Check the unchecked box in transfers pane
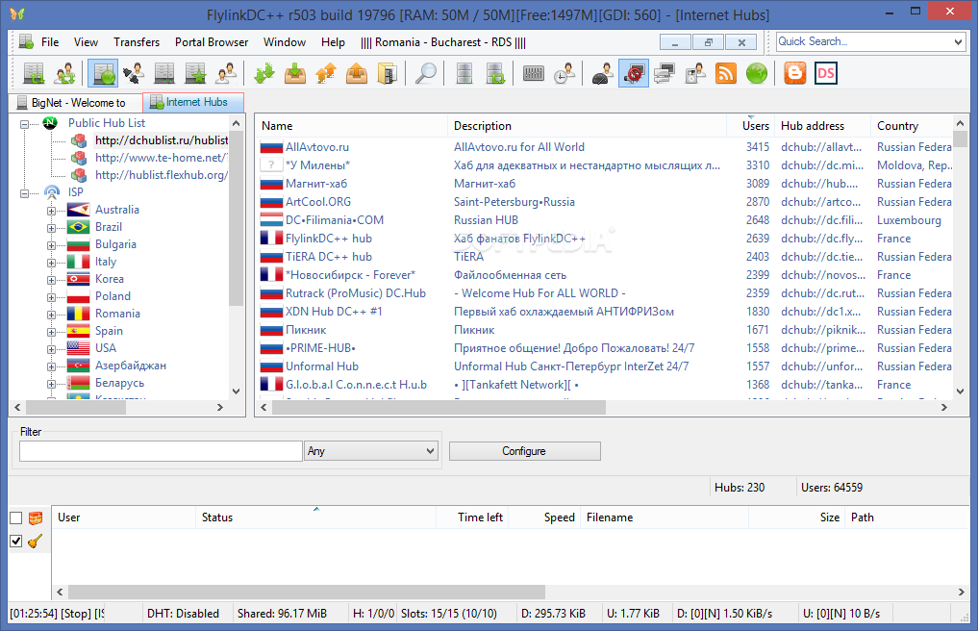 [16, 518]
